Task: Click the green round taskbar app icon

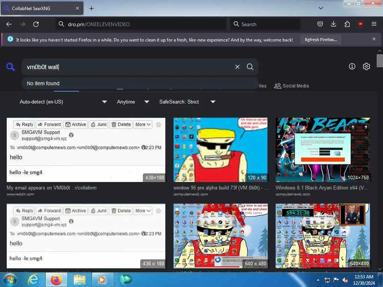Action: coord(126,280)
